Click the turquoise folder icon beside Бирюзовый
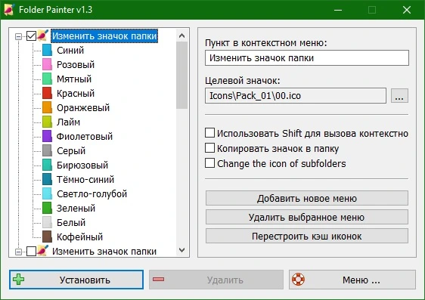 click(x=47, y=165)
